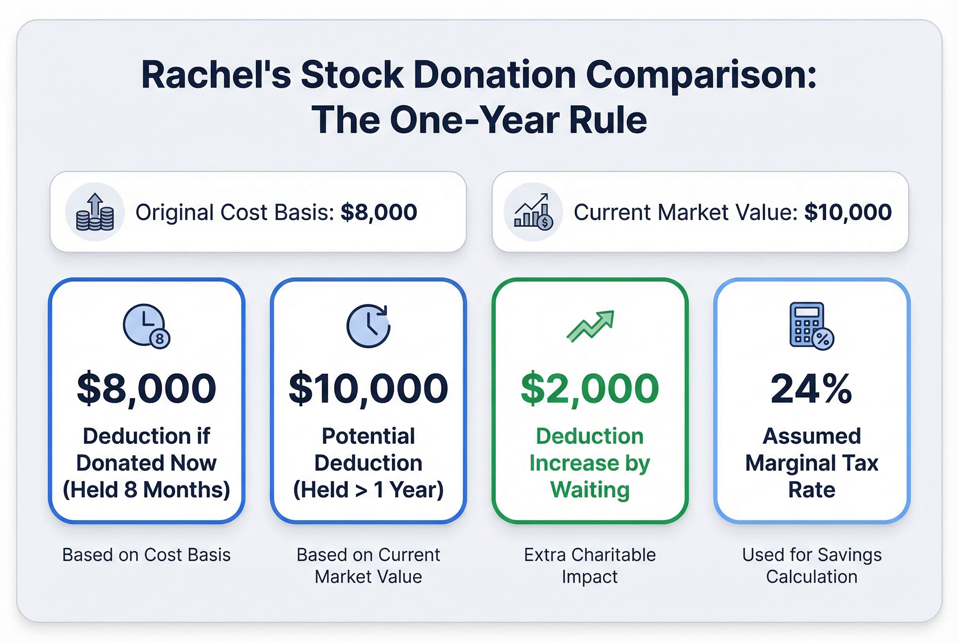Click the "Potential Deduction (Held > 1 Year)" label
958x642 pixels.
pyautogui.click(x=368, y=463)
